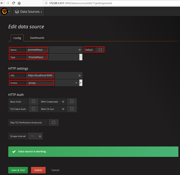Check Skip TLS Verification (Insecure) box

tap(54, 122)
